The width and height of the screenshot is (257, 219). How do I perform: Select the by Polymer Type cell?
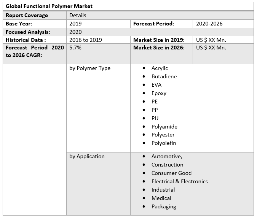[x=90, y=68]
